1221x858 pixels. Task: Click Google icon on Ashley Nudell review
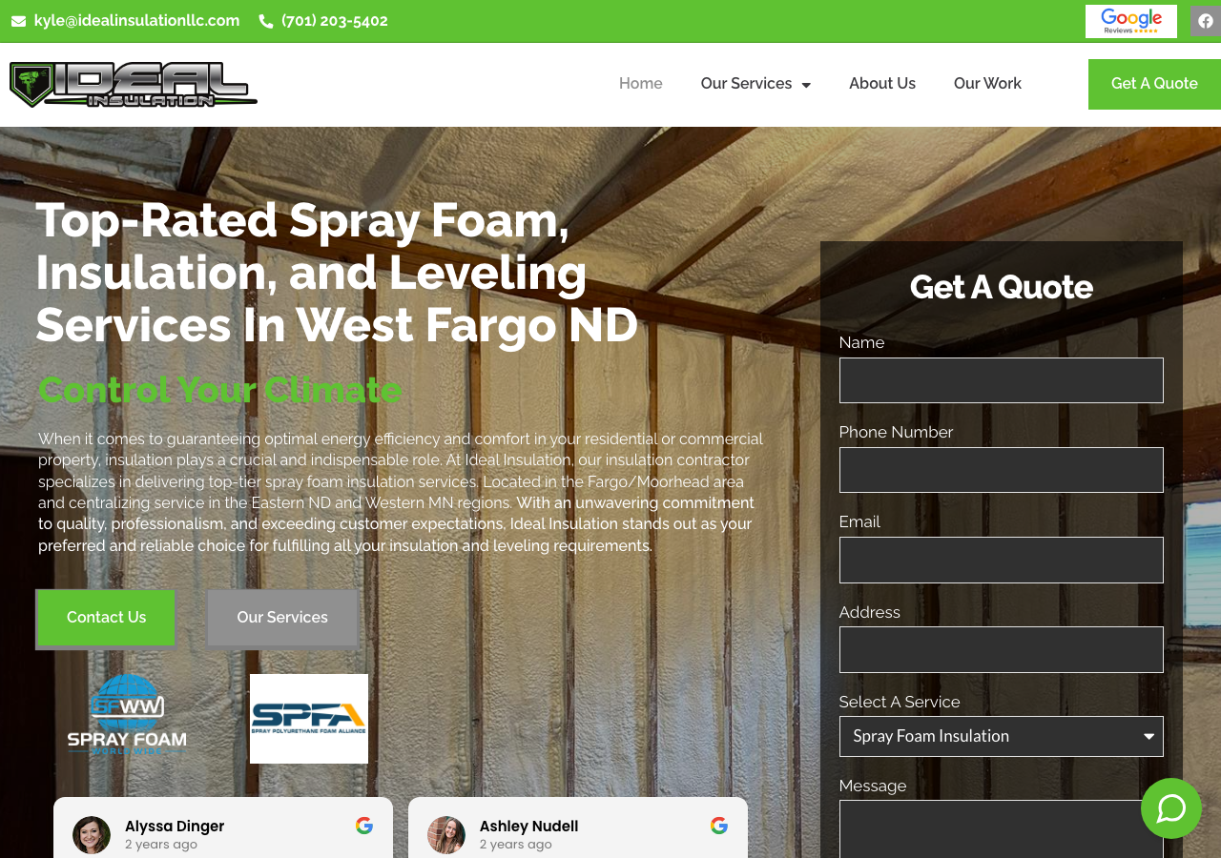719,826
